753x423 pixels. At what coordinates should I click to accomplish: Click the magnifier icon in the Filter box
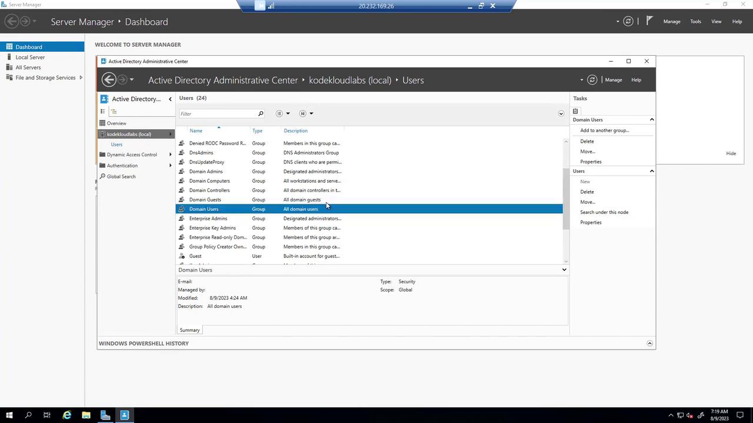click(261, 113)
